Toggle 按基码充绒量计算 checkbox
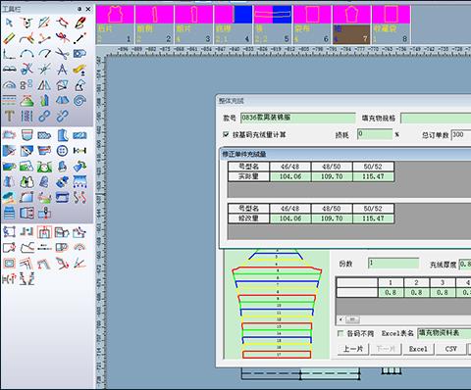 (x=226, y=134)
